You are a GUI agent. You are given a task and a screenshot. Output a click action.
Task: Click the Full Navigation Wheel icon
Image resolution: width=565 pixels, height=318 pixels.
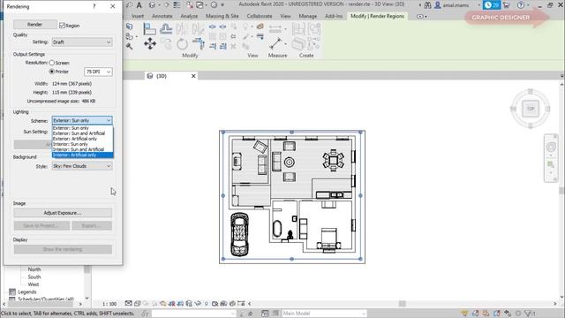[x=551, y=147]
